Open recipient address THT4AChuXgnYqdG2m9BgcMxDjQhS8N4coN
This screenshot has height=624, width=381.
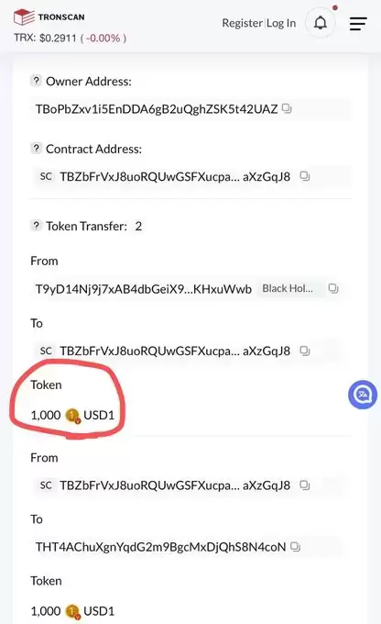click(x=160, y=547)
